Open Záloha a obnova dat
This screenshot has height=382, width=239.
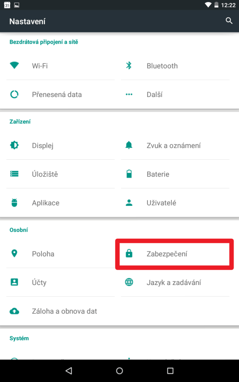click(60, 311)
